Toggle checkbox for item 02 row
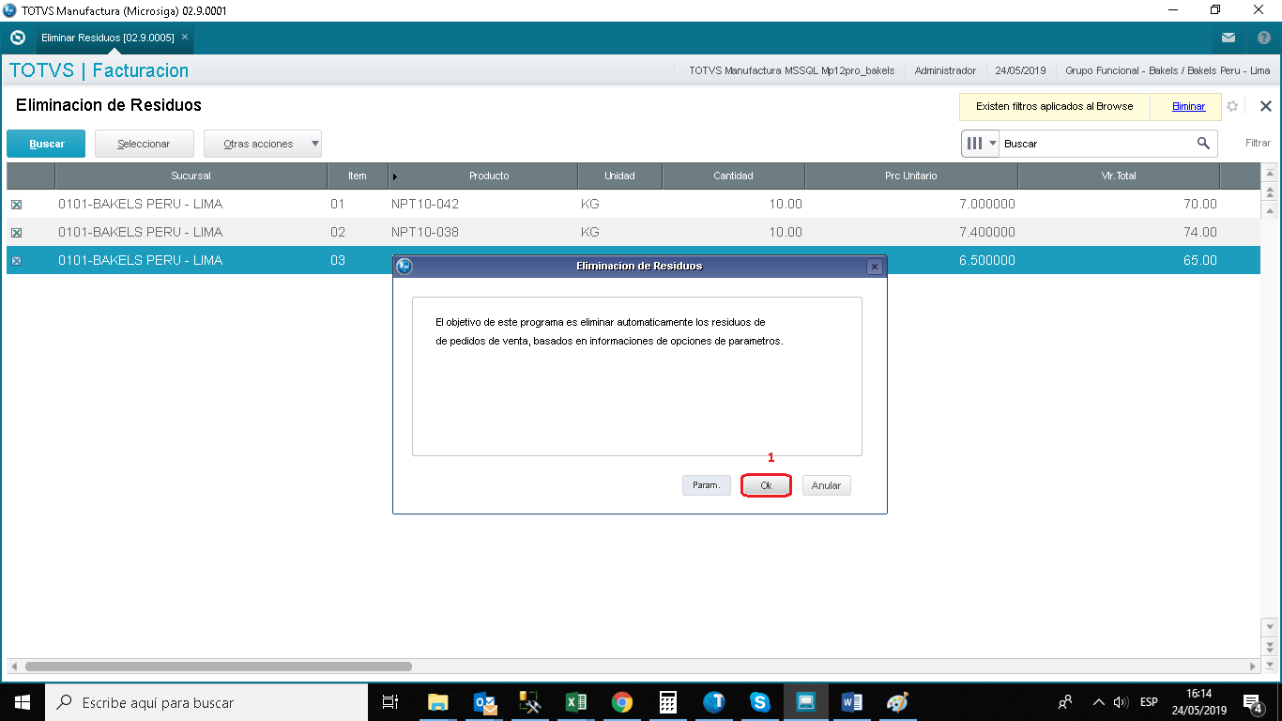This screenshot has height=721, width=1282. (16, 233)
